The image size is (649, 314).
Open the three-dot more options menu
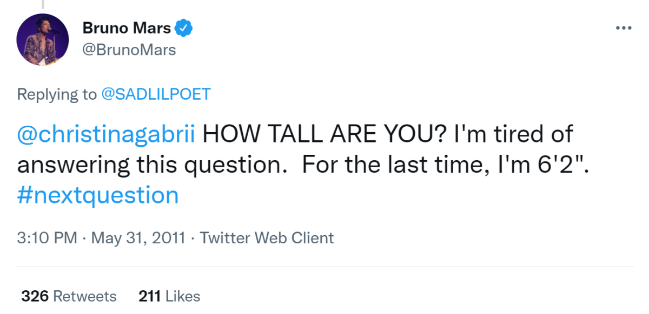coord(624,28)
